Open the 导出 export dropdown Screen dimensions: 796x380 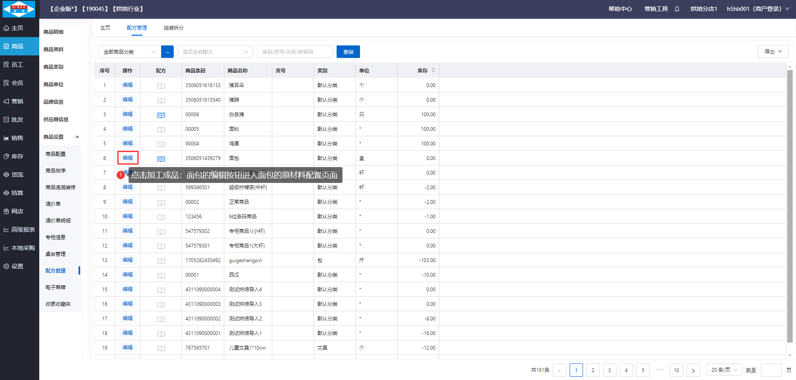pyautogui.click(x=773, y=51)
